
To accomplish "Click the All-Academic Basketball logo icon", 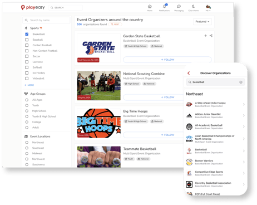I will 189,126.
